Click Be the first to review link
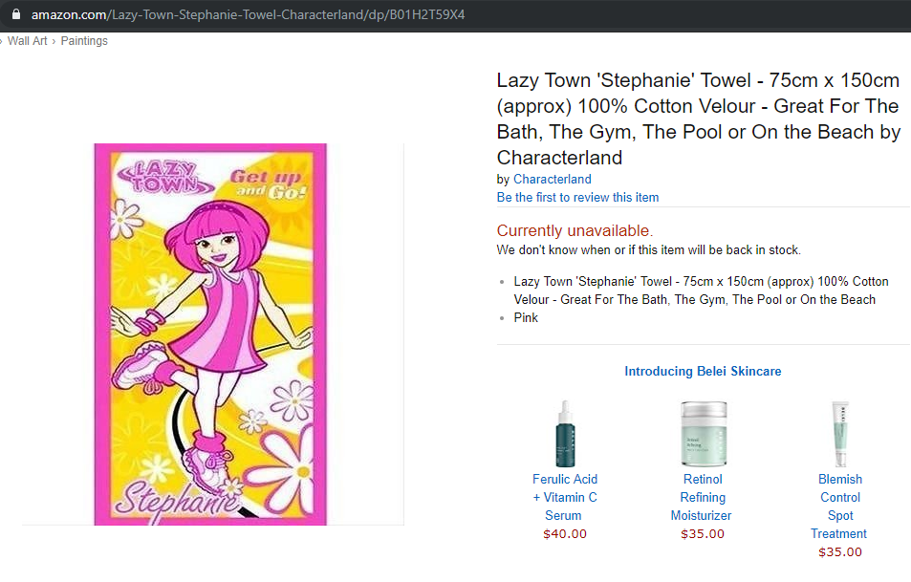 tap(577, 197)
